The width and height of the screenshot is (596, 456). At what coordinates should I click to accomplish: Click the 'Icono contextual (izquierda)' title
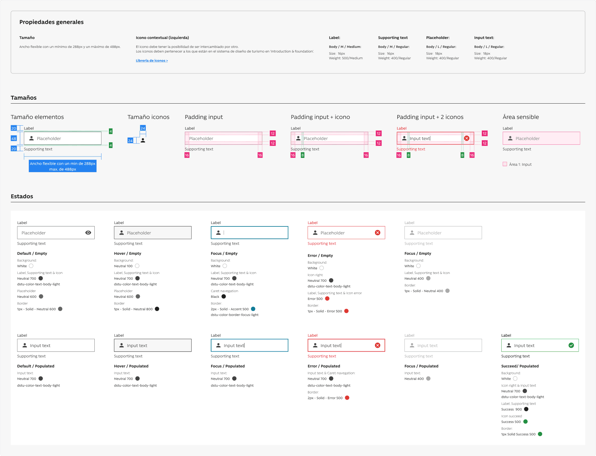tap(162, 38)
